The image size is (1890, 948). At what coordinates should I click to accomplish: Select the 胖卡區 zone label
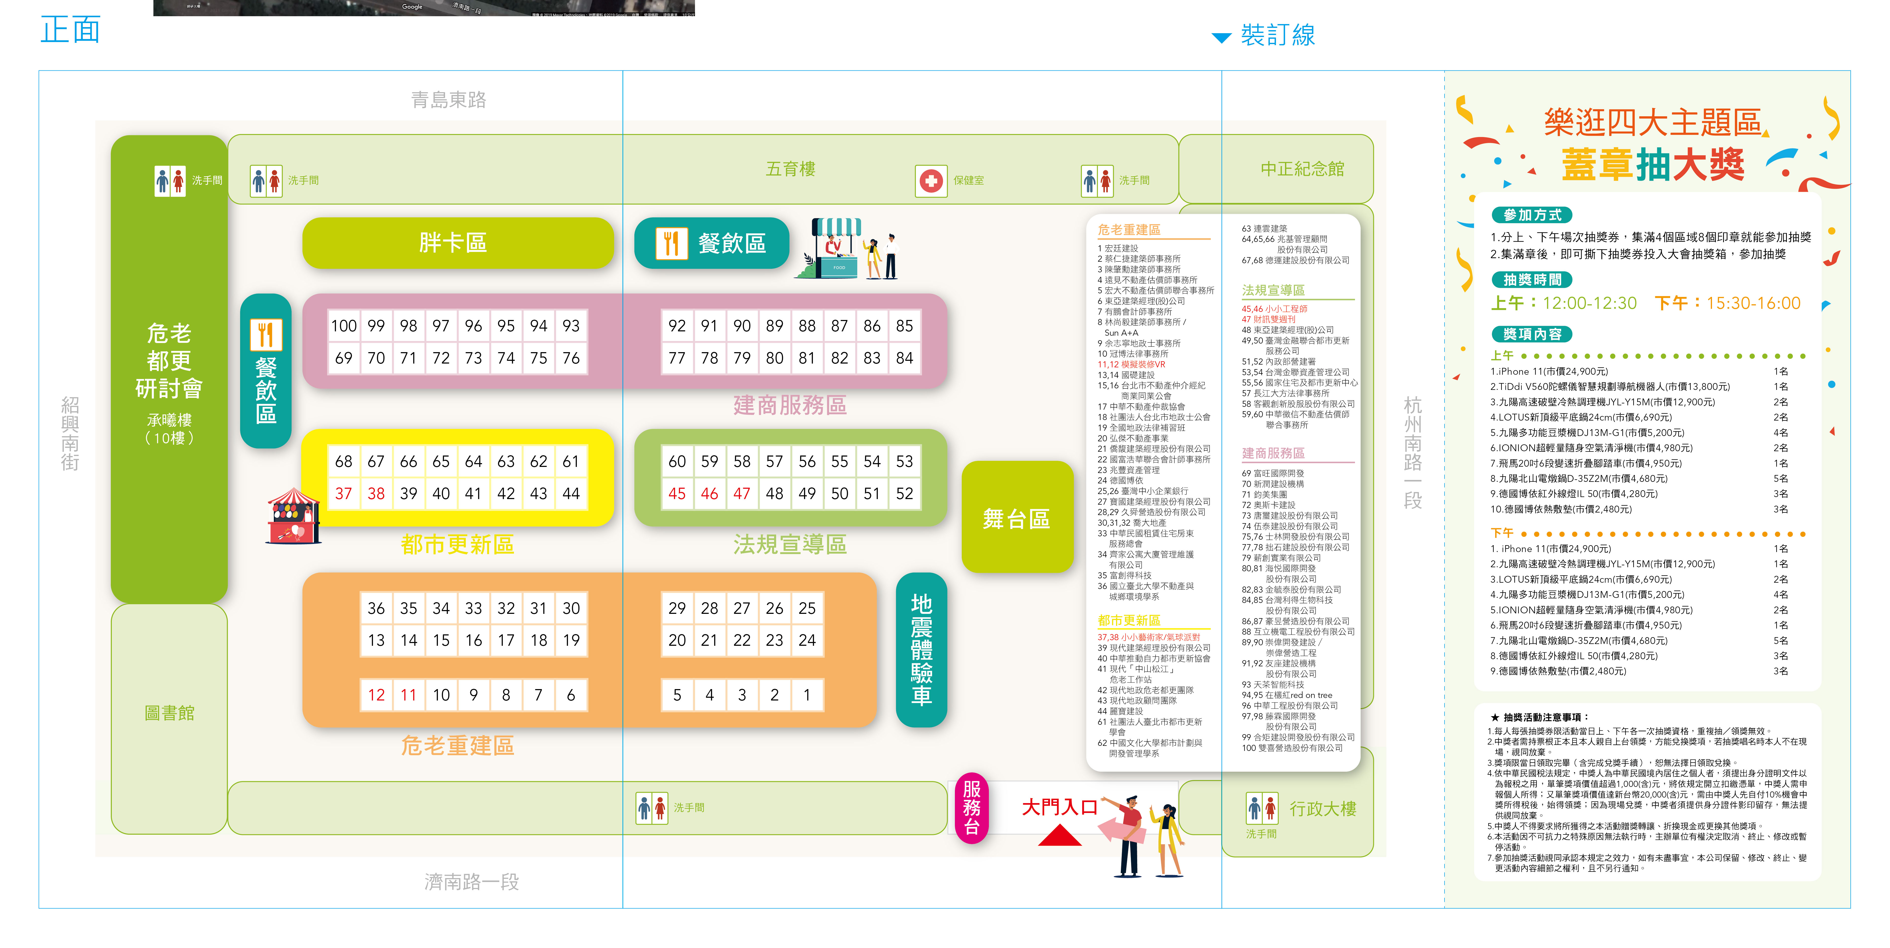458,243
